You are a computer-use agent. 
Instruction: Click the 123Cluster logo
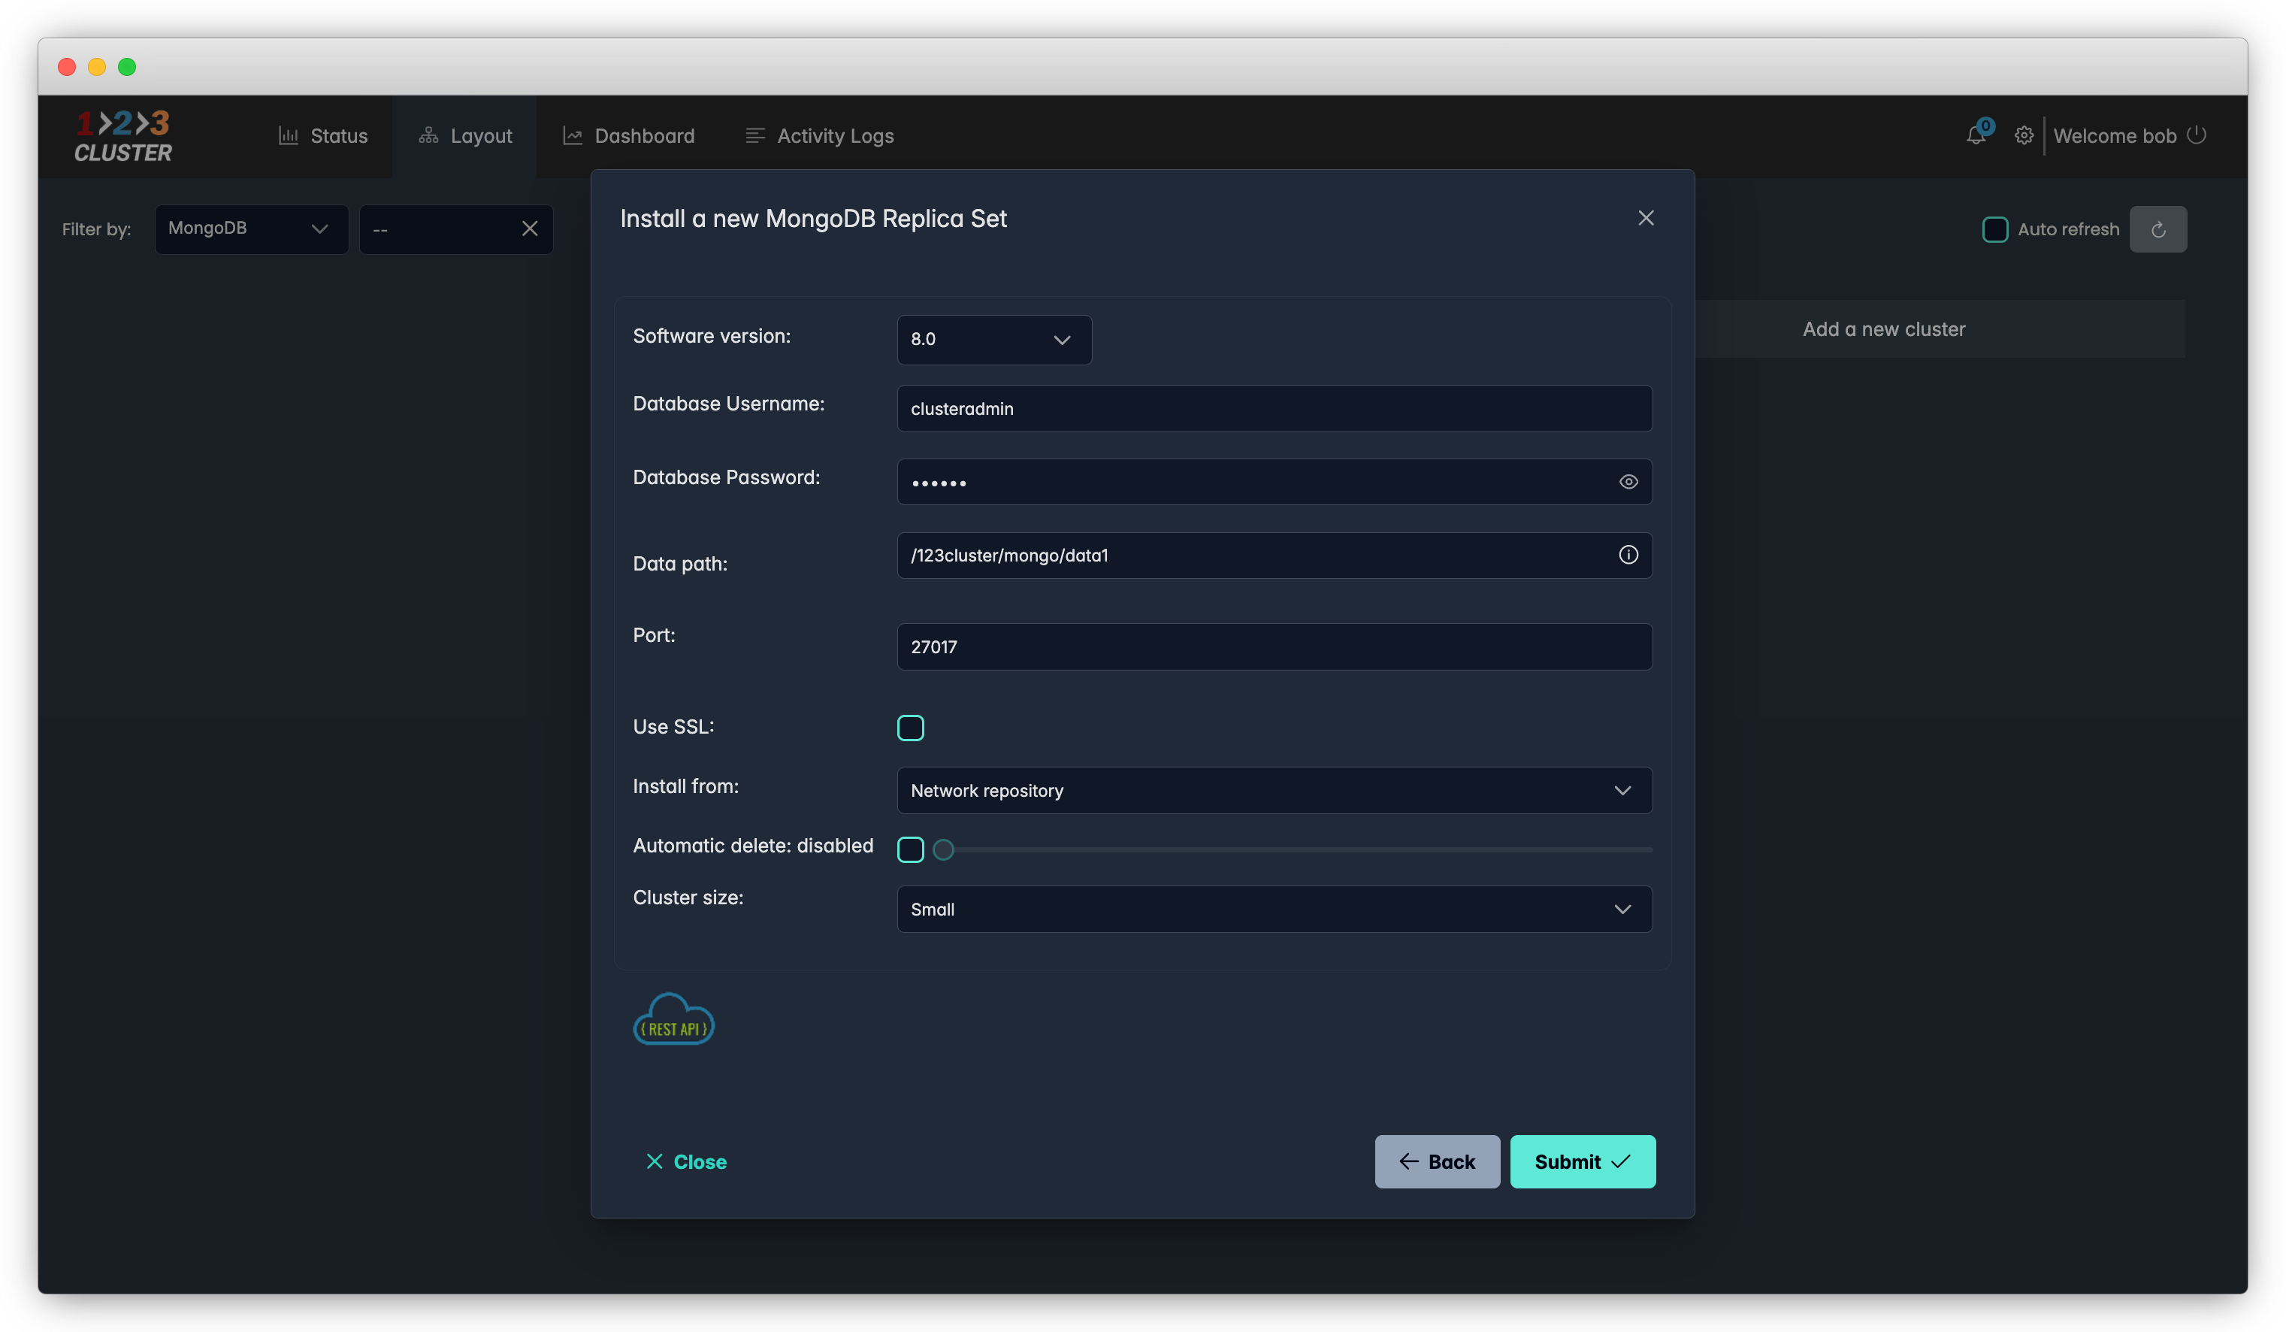coord(123,136)
